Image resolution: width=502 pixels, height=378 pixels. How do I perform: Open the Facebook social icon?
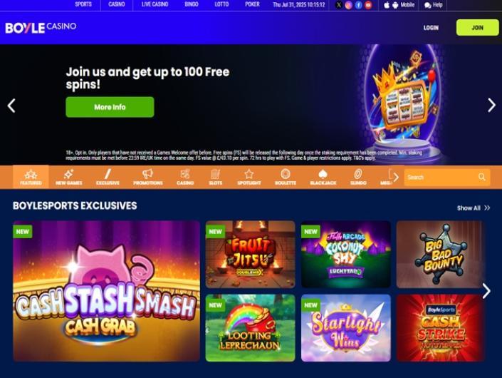[359, 5]
